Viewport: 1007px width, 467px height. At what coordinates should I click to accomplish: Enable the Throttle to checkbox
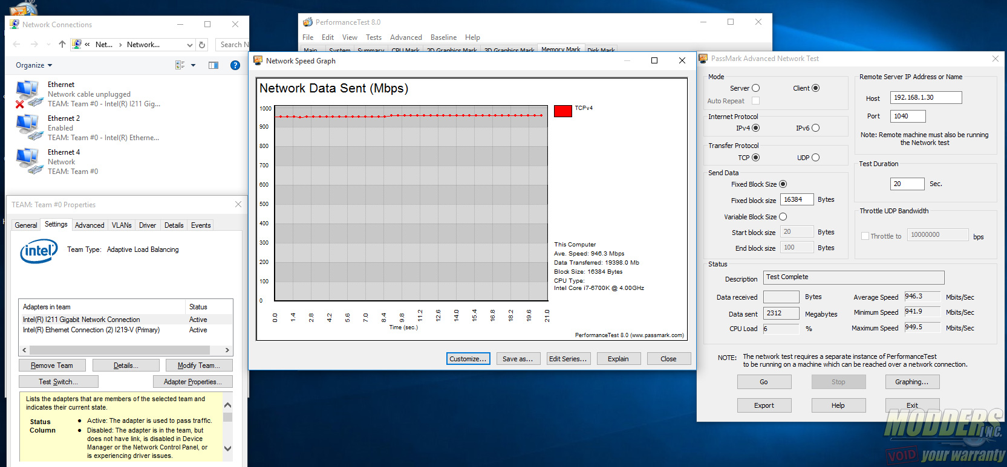[x=865, y=236]
